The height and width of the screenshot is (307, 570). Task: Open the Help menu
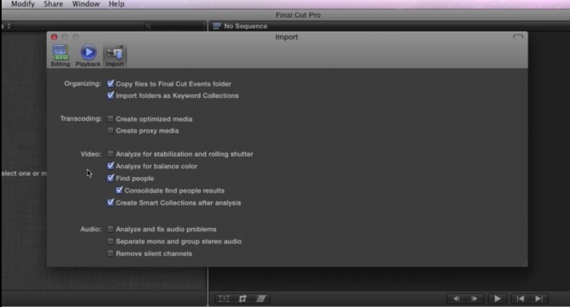117,4
